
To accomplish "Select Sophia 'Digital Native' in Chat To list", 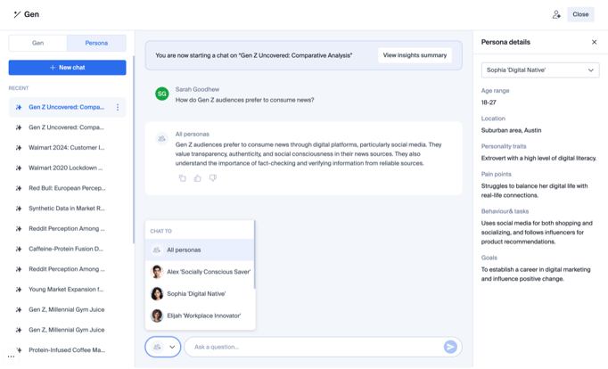I will coord(200,294).
